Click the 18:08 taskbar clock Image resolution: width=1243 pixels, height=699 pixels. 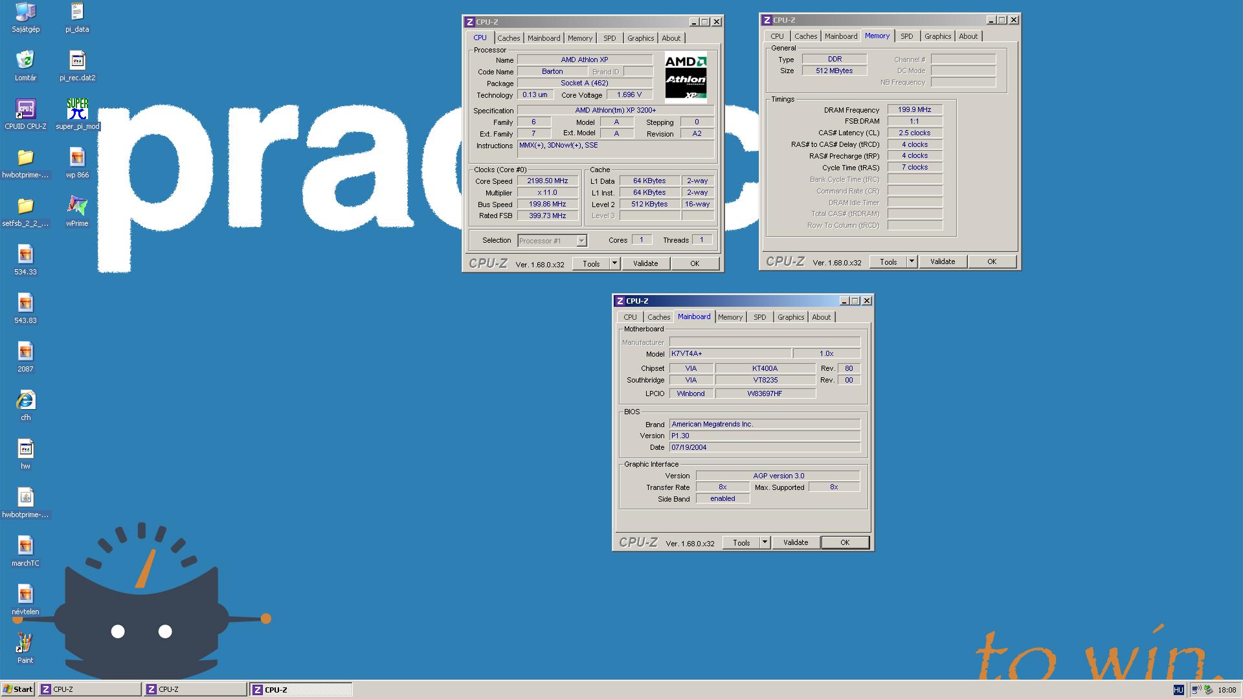(1227, 690)
